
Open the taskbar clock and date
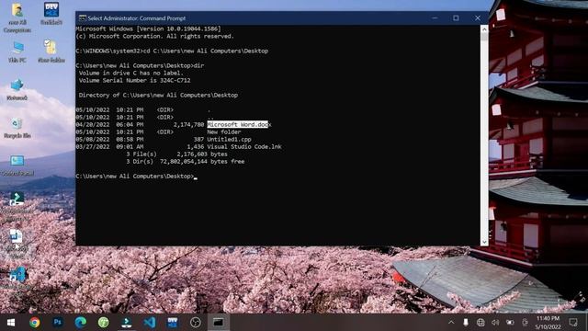point(548,323)
